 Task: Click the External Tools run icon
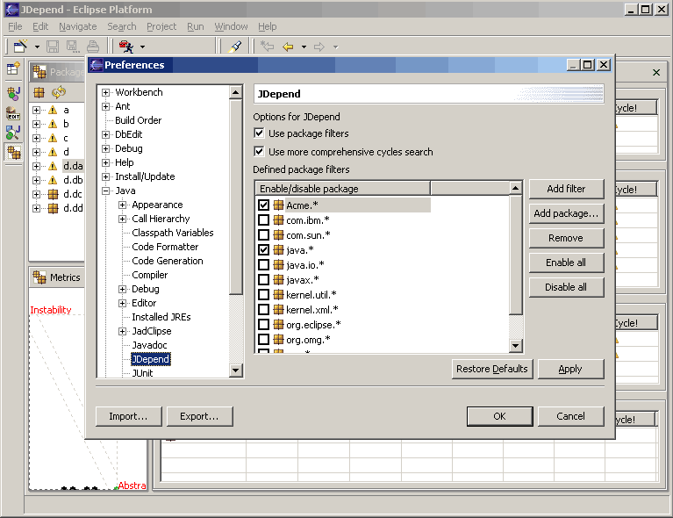(126, 46)
